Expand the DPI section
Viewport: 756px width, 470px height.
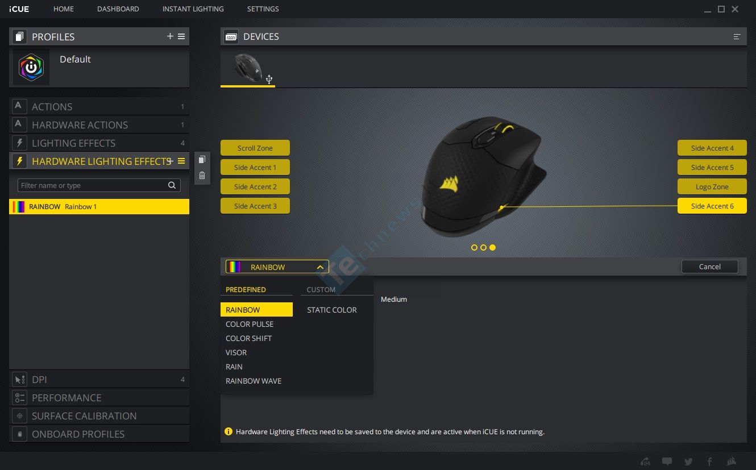[99, 380]
